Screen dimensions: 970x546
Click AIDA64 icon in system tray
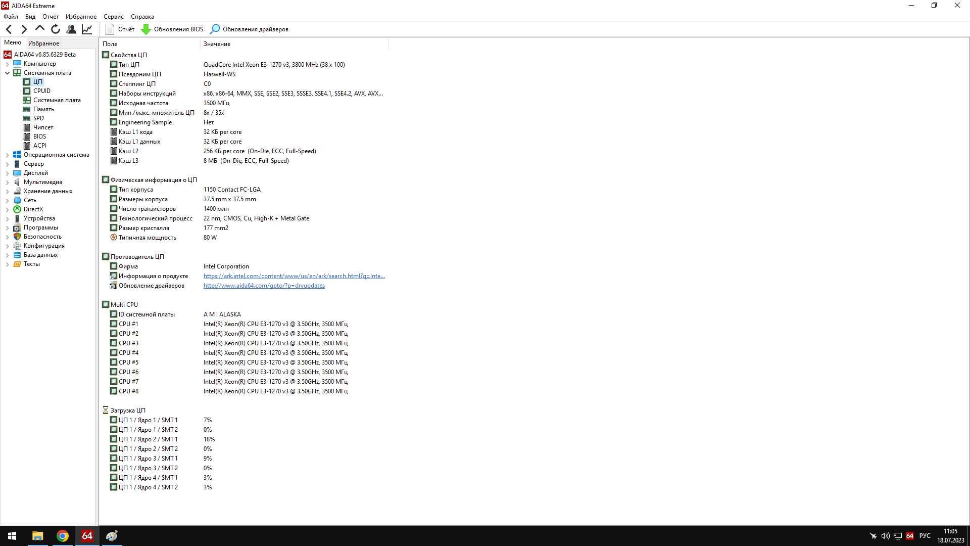tap(910, 536)
